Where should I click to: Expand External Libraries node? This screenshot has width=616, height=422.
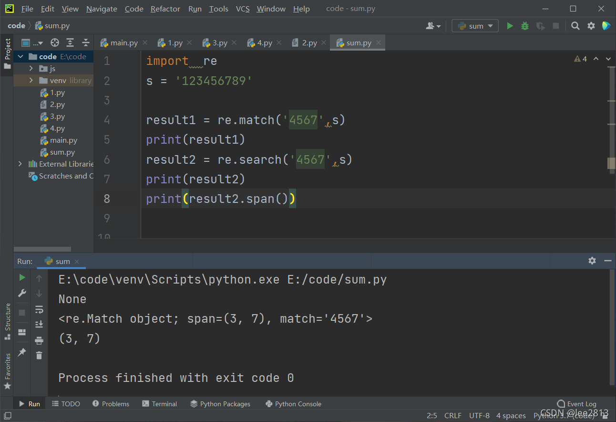(x=20, y=164)
